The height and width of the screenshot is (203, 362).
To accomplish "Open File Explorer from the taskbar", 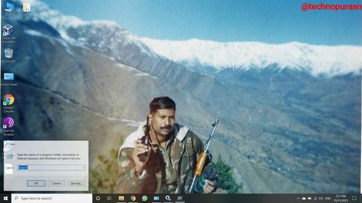I will (121, 198).
